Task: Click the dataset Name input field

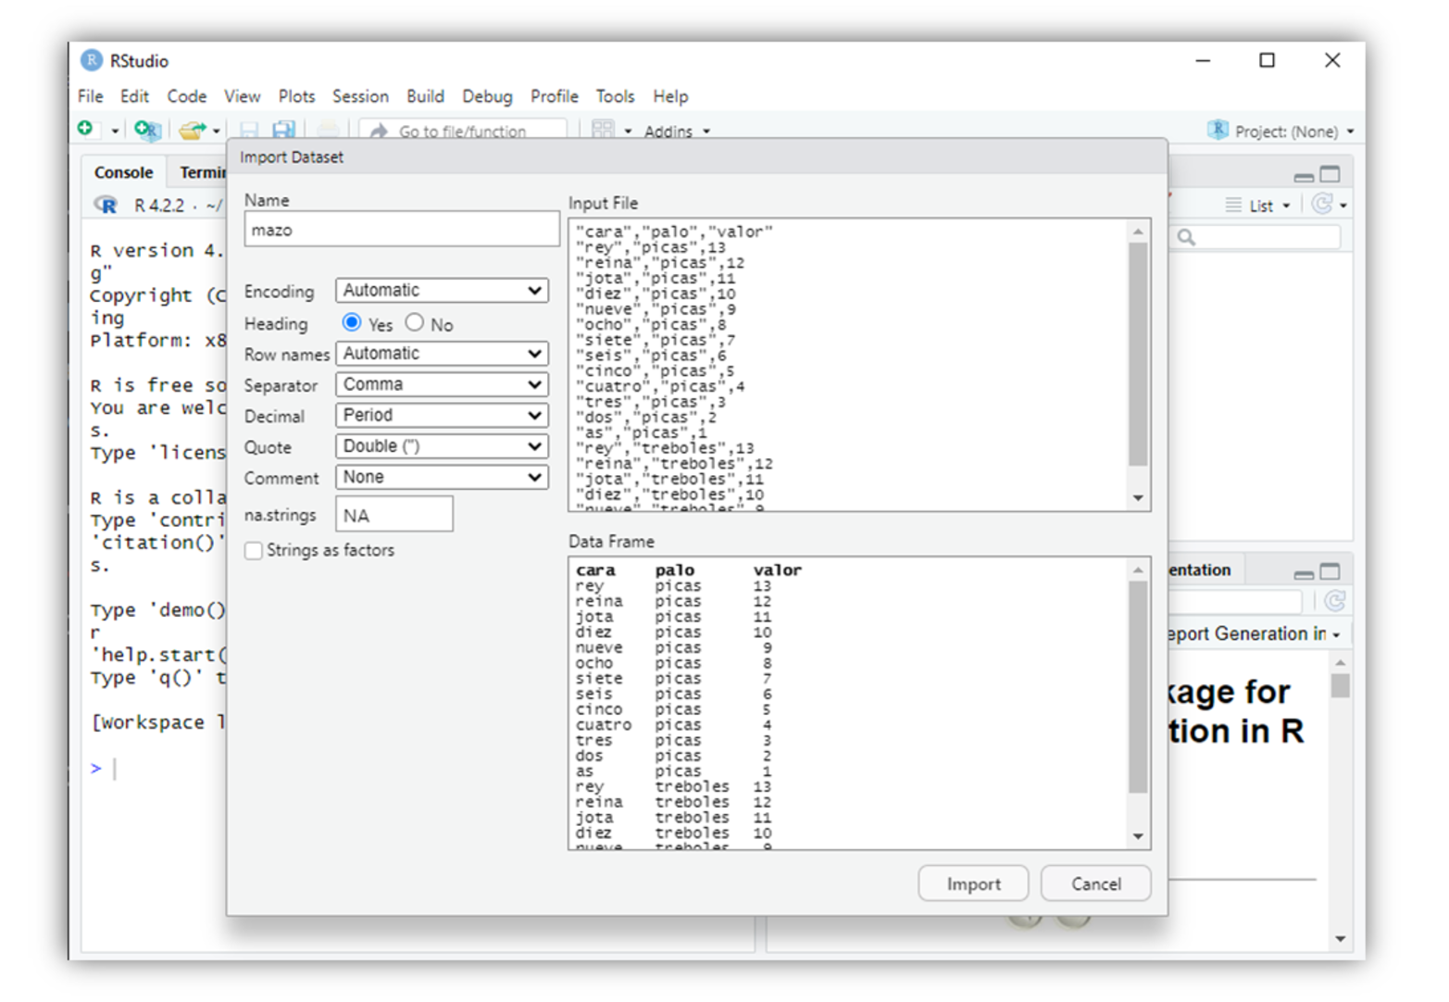Action: pyautogui.click(x=401, y=230)
